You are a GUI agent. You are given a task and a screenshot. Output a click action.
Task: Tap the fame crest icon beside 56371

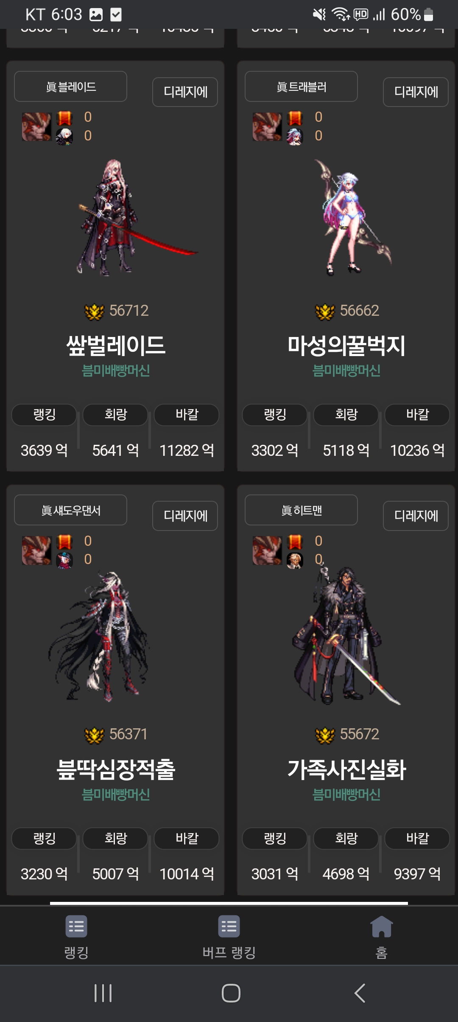[x=94, y=735]
